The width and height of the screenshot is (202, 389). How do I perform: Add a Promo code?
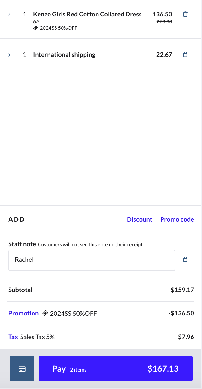pos(177,219)
